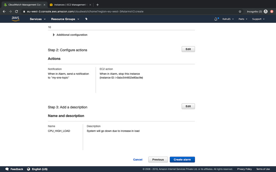Bookmark page with star icon
Viewport: 276px width, 172px height.
[x=240, y=11]
